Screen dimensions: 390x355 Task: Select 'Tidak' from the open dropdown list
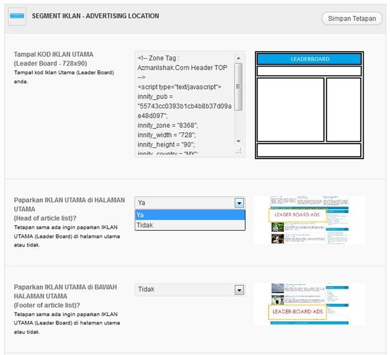[x=190, y=225]
